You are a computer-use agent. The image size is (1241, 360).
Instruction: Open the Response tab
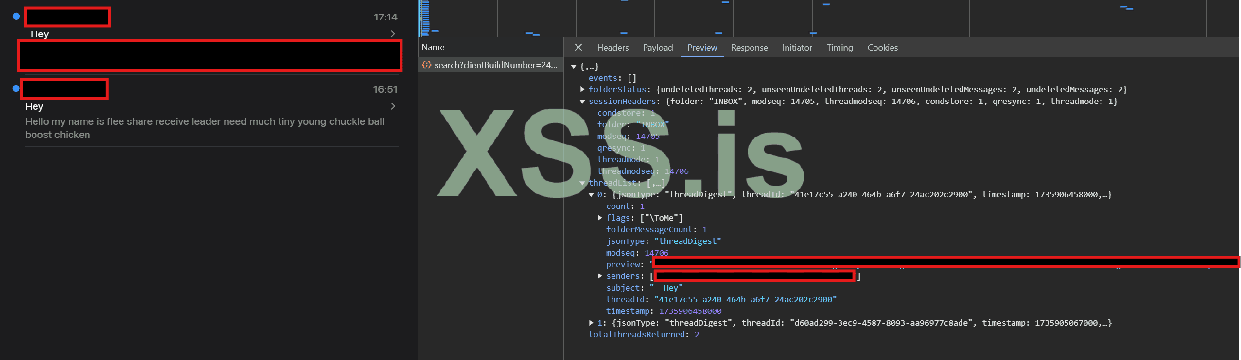pyautogui.click(x=749, y=47)
